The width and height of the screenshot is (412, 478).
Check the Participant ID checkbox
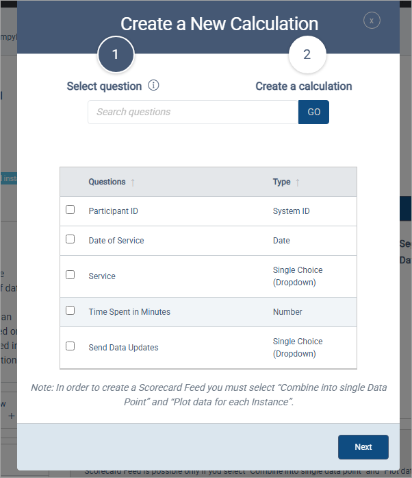point(70,210)
